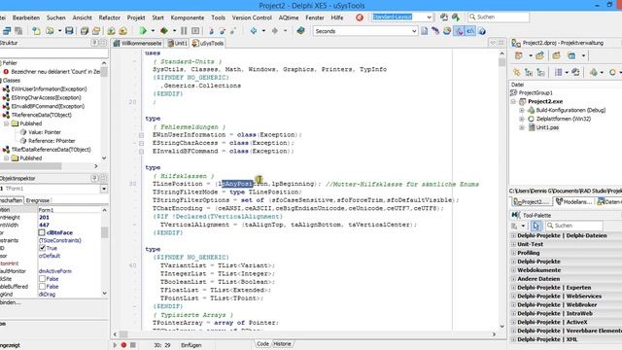Click the Help book toolbar icon
Screen dimensions: 622x350
(300, 30)
